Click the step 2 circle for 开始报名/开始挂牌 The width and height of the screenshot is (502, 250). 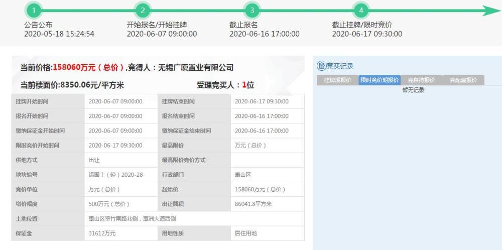tap(143, 11)
